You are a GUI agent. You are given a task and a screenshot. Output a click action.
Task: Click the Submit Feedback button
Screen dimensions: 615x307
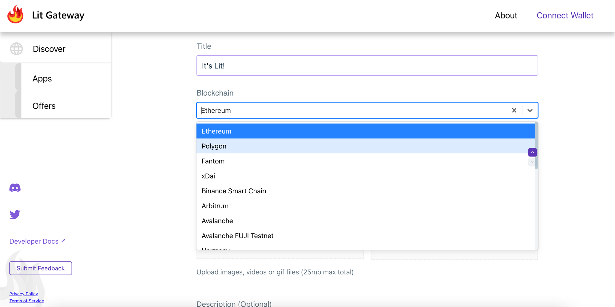pos(41,268)
